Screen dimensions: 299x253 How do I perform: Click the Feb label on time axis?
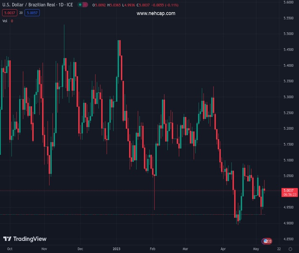click(152, 249)
